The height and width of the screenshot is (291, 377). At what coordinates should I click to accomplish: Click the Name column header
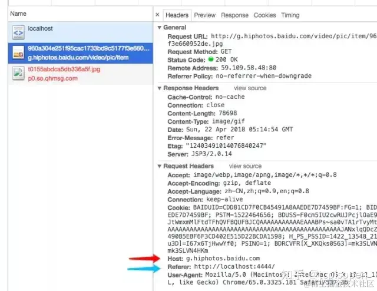pos(18,14)
